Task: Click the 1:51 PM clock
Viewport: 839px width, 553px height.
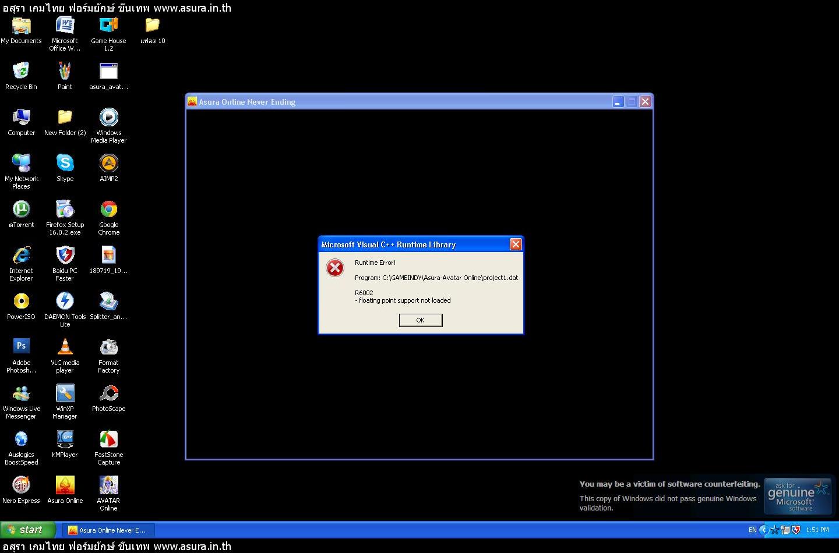Action: click(x=817, y=530)
